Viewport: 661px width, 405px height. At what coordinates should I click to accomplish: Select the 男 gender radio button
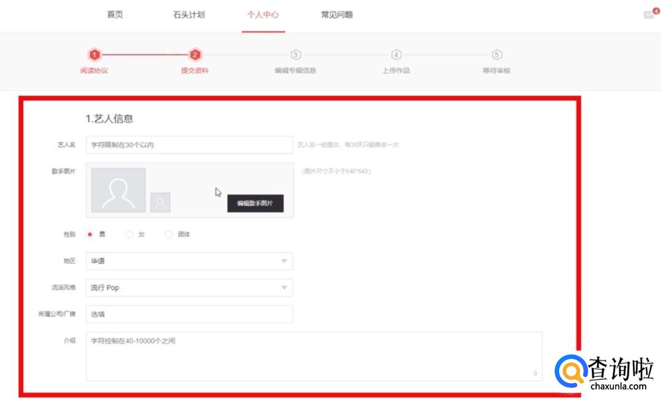pyautogui.click(x=90, y=234)
